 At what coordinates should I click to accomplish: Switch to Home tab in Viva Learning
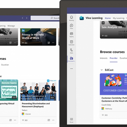point(108,18)
